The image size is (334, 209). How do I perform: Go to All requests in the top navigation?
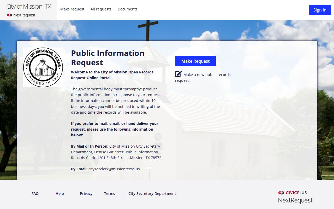pyautogui.click(x=101, y=9)
